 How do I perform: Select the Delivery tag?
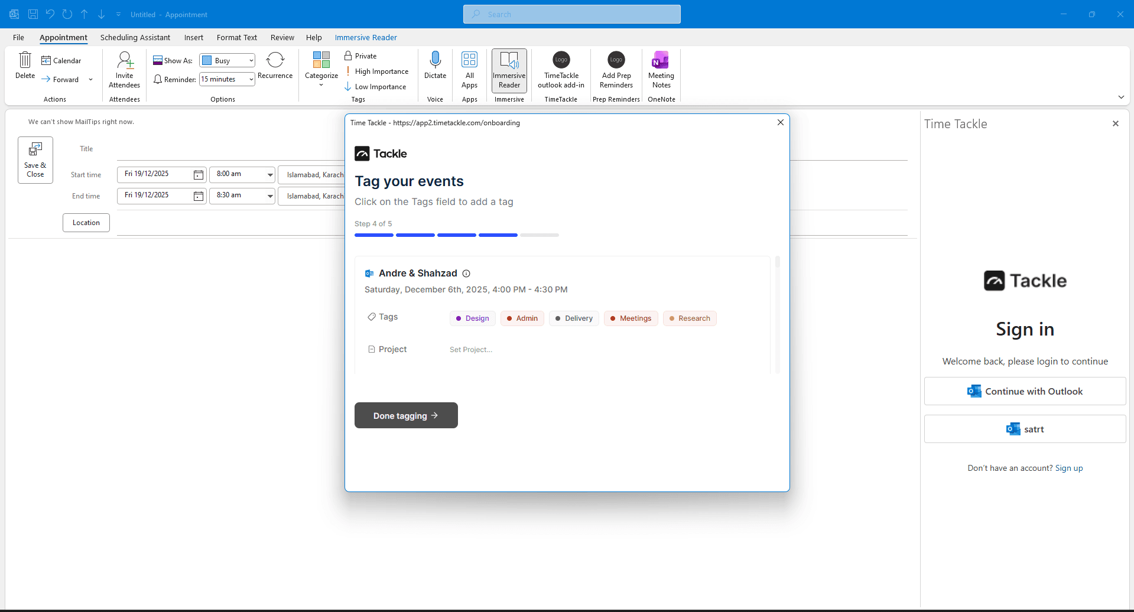(574, 318)
